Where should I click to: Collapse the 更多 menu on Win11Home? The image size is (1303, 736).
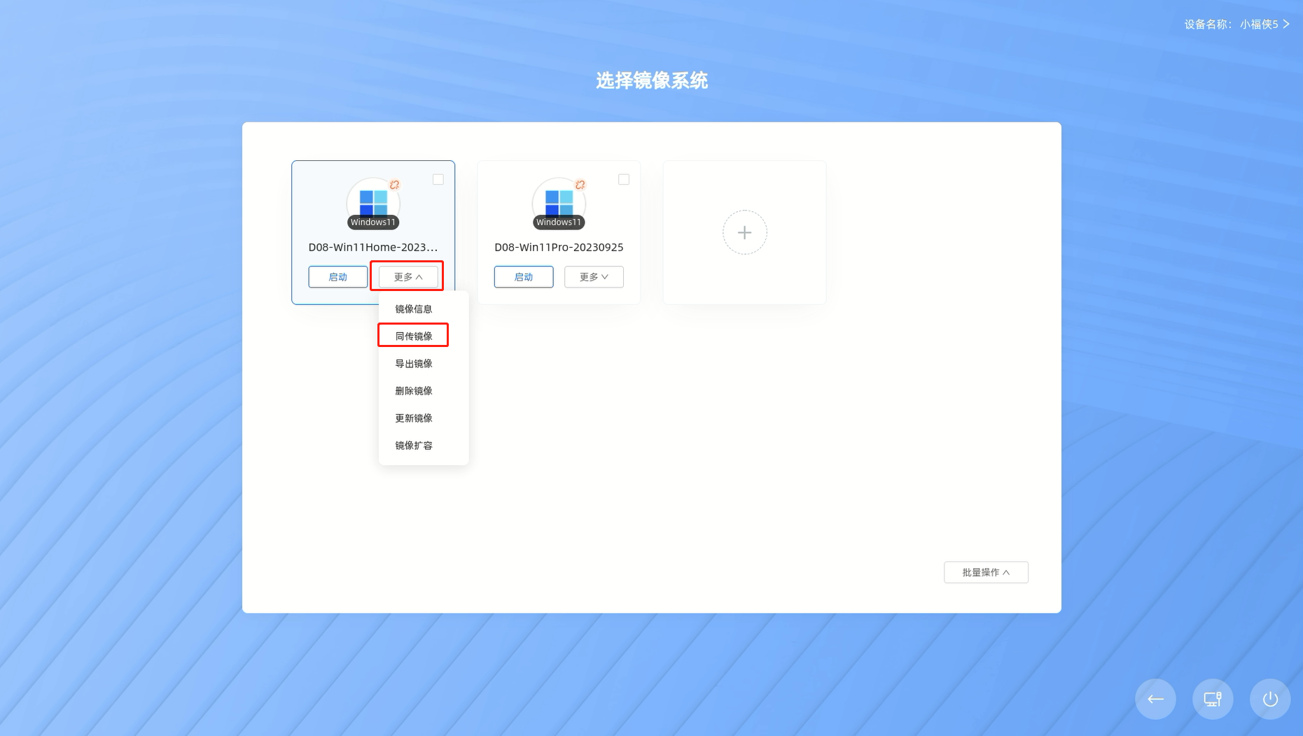(408, 277)
